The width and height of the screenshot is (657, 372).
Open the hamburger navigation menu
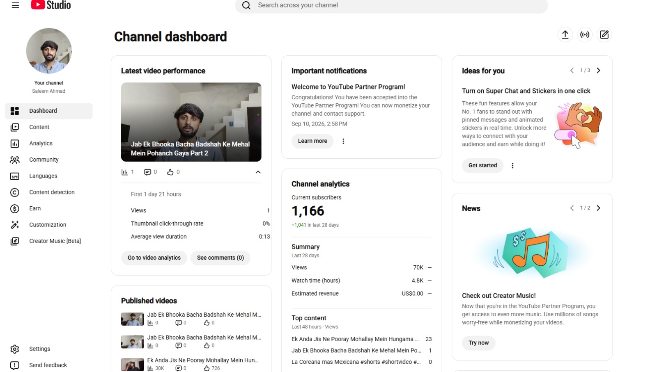15,5
